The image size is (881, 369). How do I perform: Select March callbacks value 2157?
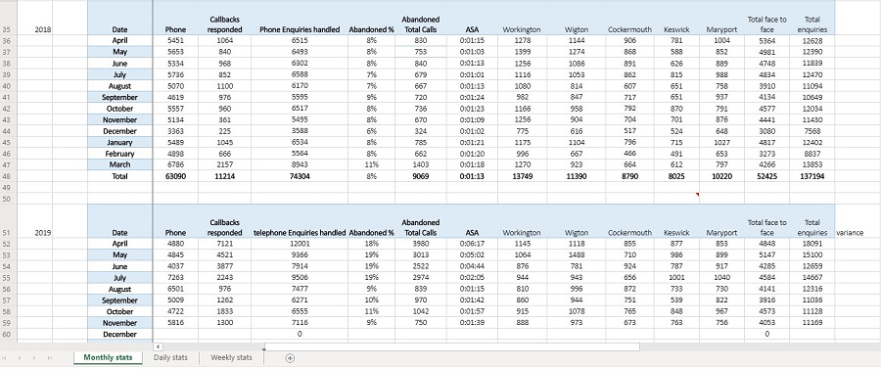(224, 164)
